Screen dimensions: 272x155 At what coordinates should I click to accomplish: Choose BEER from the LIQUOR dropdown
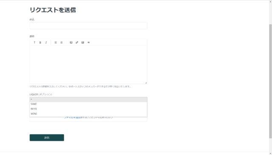point(88,109)
